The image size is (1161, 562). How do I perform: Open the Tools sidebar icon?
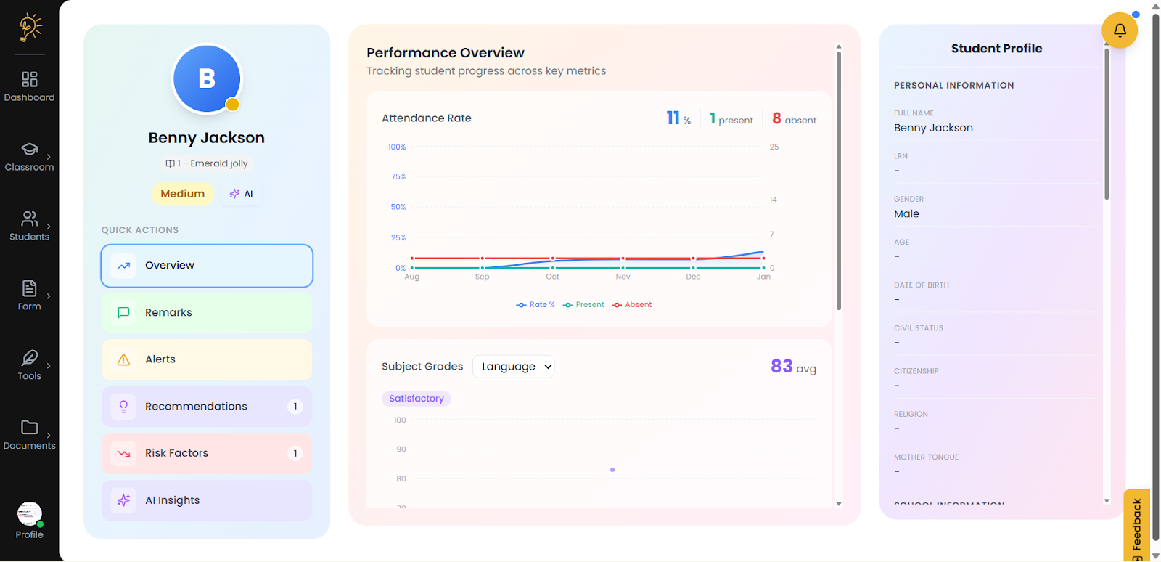[29, 358]
